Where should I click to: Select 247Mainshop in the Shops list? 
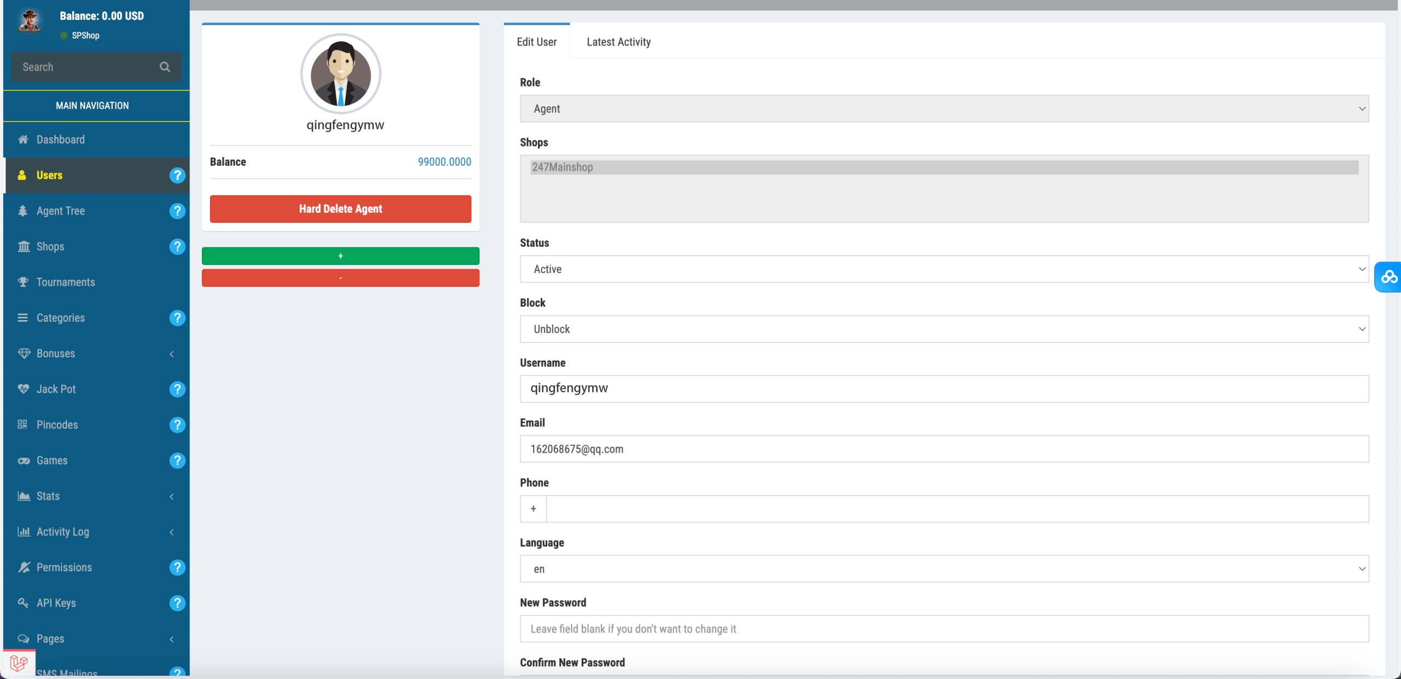(x=944, y=167)
